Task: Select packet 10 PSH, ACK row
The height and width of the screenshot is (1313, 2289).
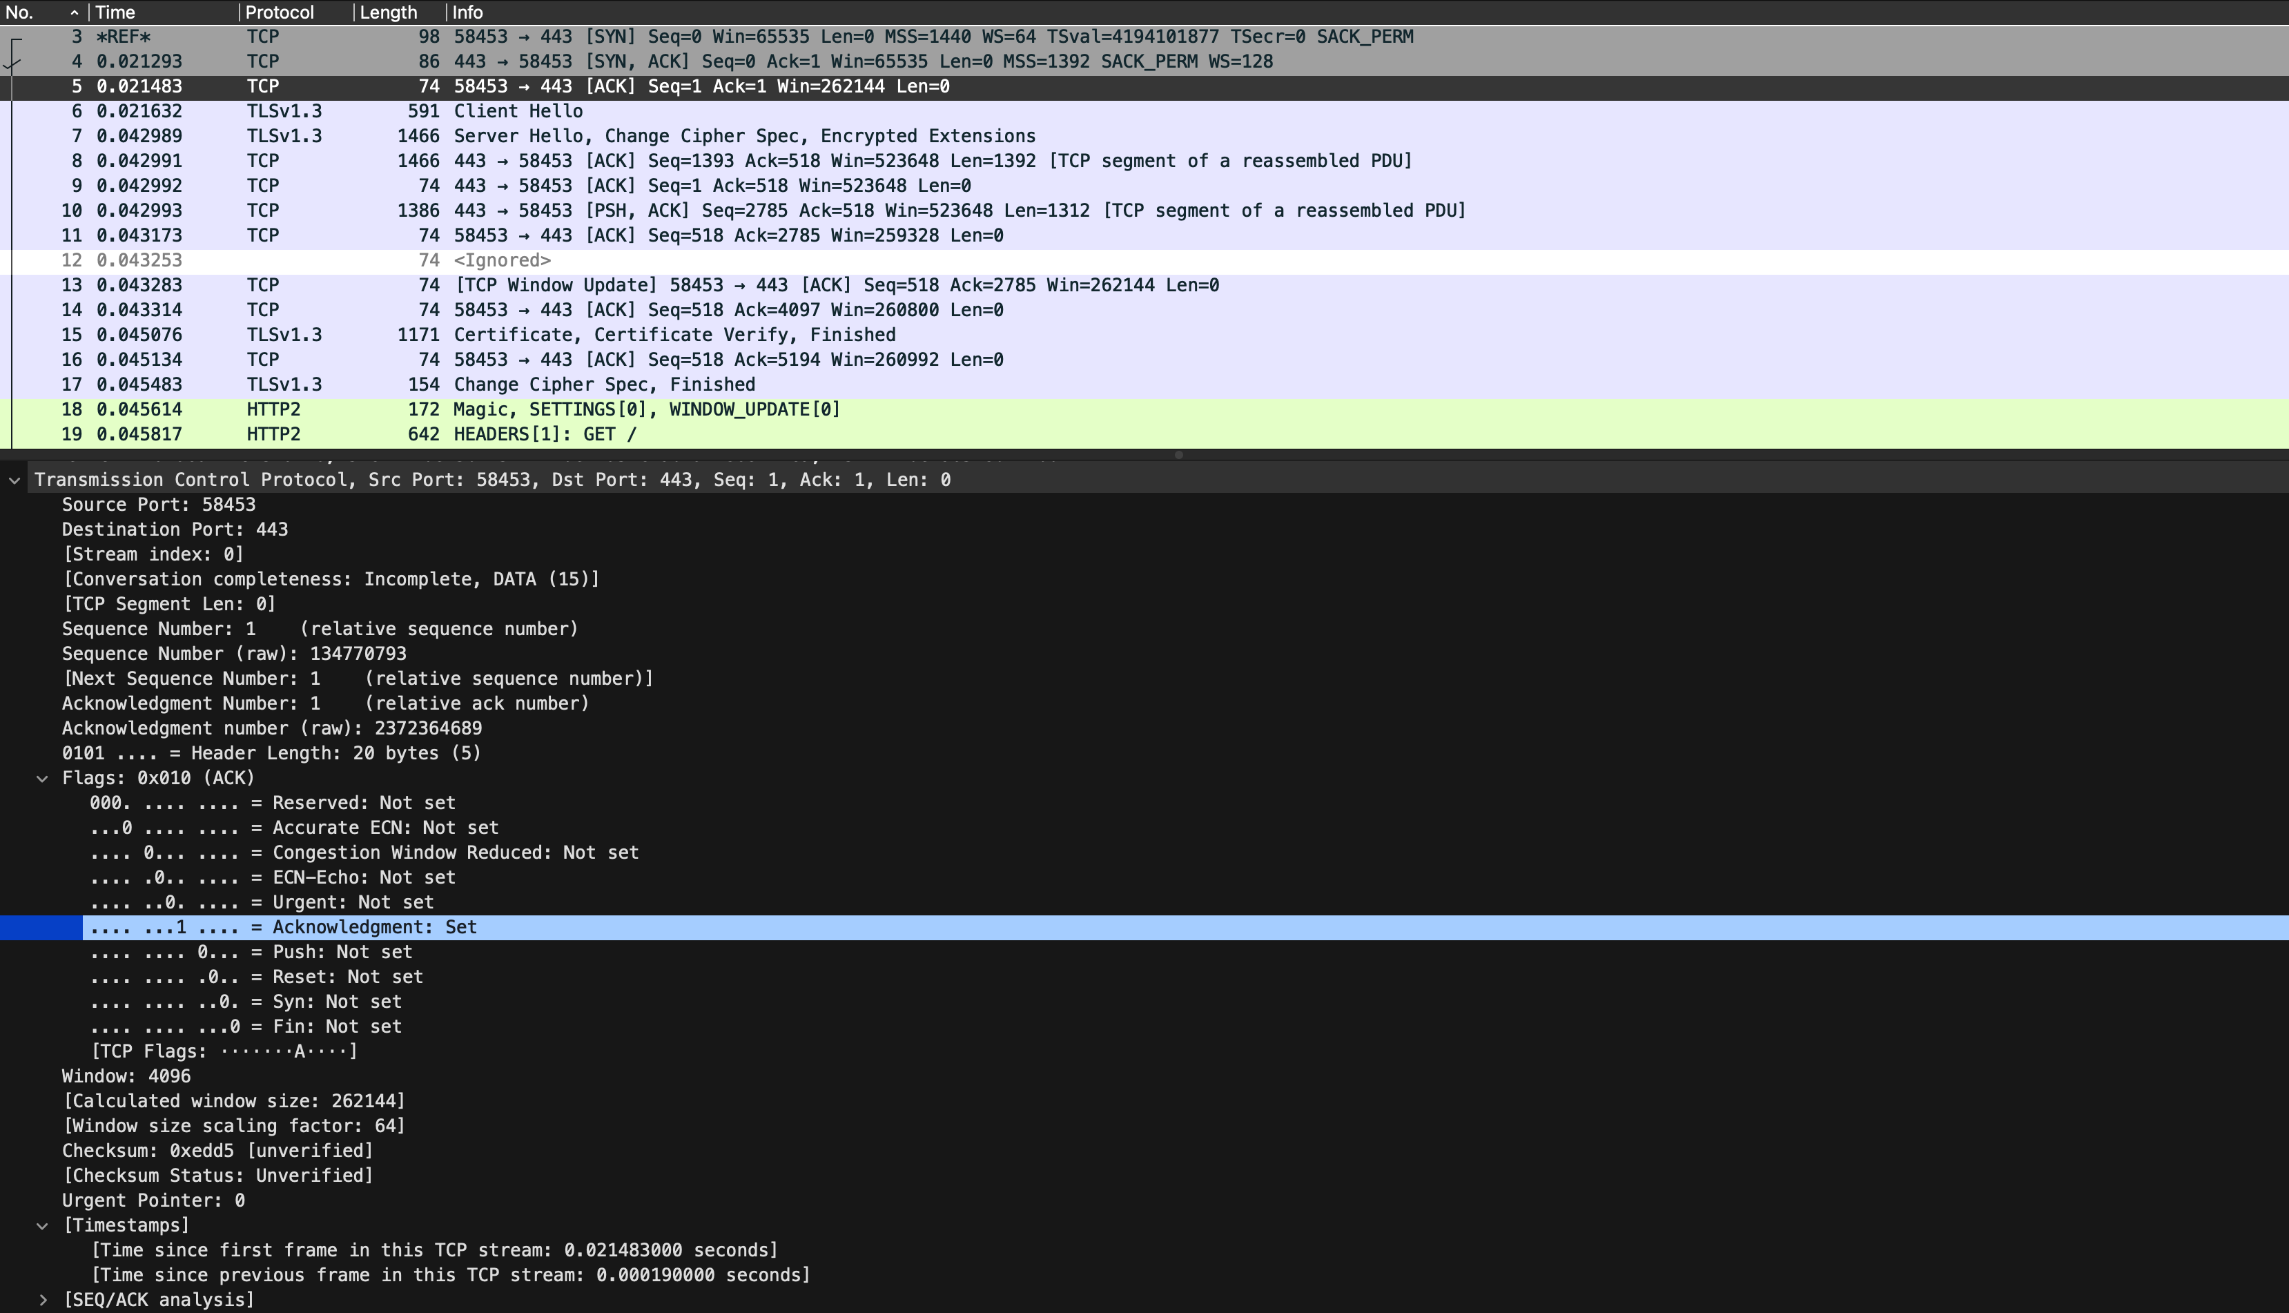Action: pyautogui.click(x=1144, y=211)
